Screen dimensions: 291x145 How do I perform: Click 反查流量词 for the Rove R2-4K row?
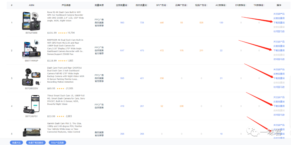[x=279, y=18]
